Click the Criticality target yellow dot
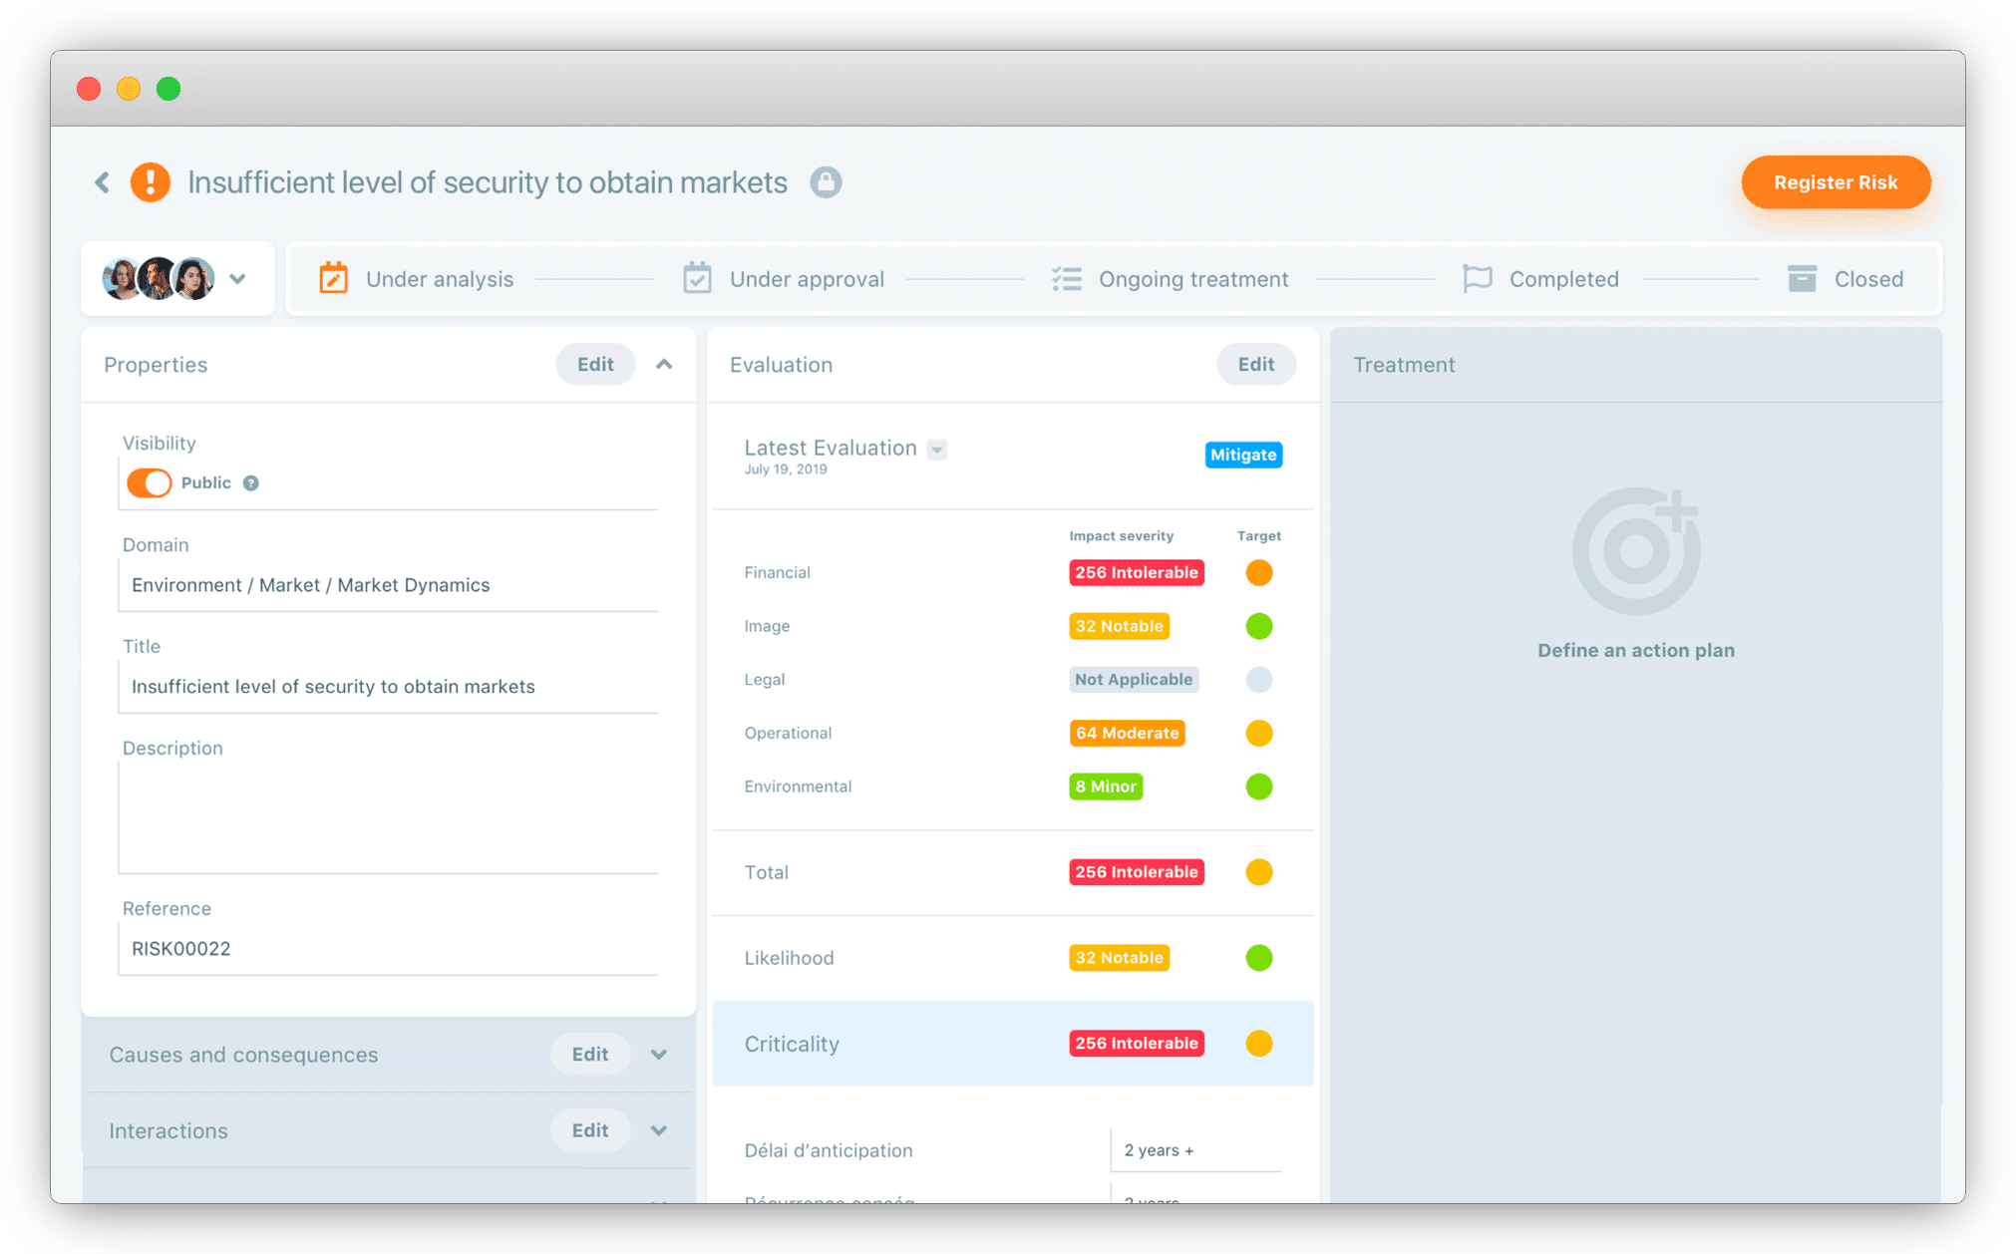Viewport: 2016px width, 1254px height. [x=1259, y=1044]
